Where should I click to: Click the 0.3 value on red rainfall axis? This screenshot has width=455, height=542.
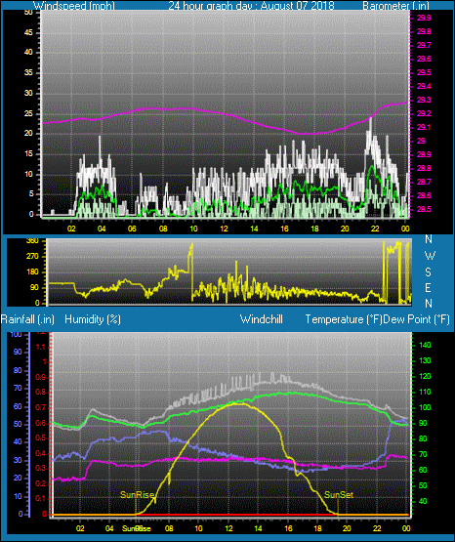41,468
